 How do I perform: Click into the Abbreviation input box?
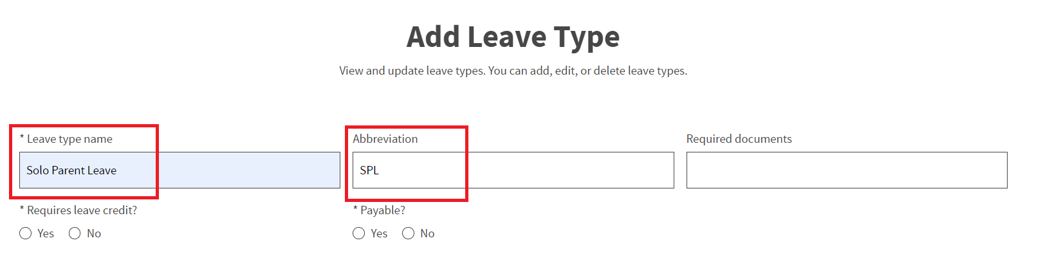click(513, 170)
